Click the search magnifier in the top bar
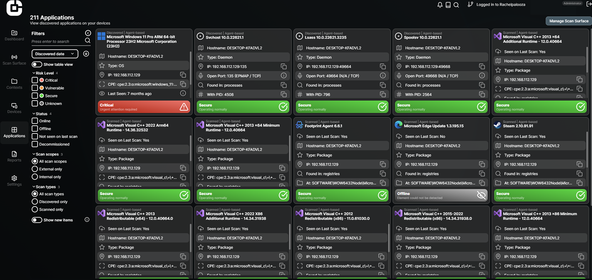 coord(456,5)
